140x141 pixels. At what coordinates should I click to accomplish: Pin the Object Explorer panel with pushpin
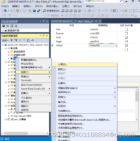point(44,36)
